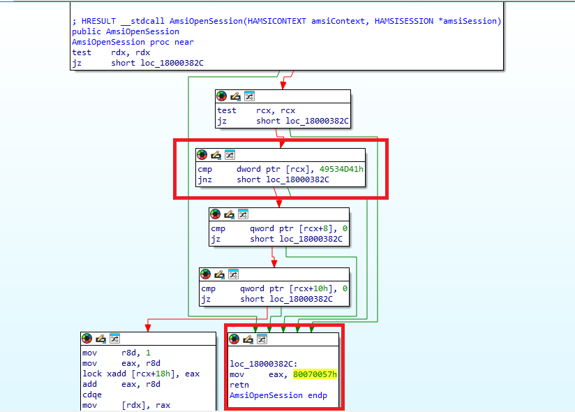
Task: Click 'jz short loc_18000382C' in top node
Action: click(x=137, y=63)
